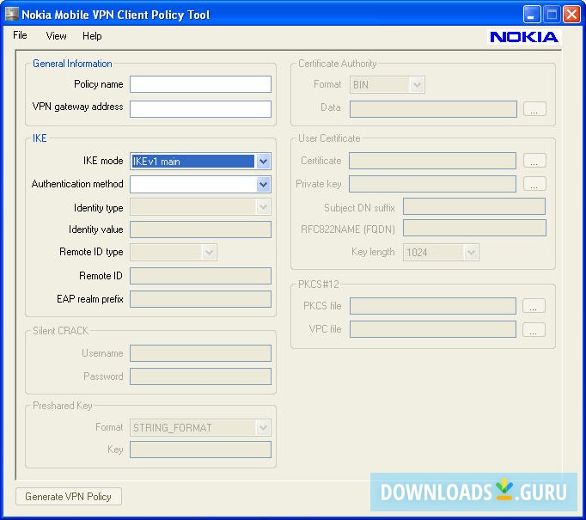Minimize the Policy Tool window
586x520 pixels.
pyautogui.click(x=531, y=15)
